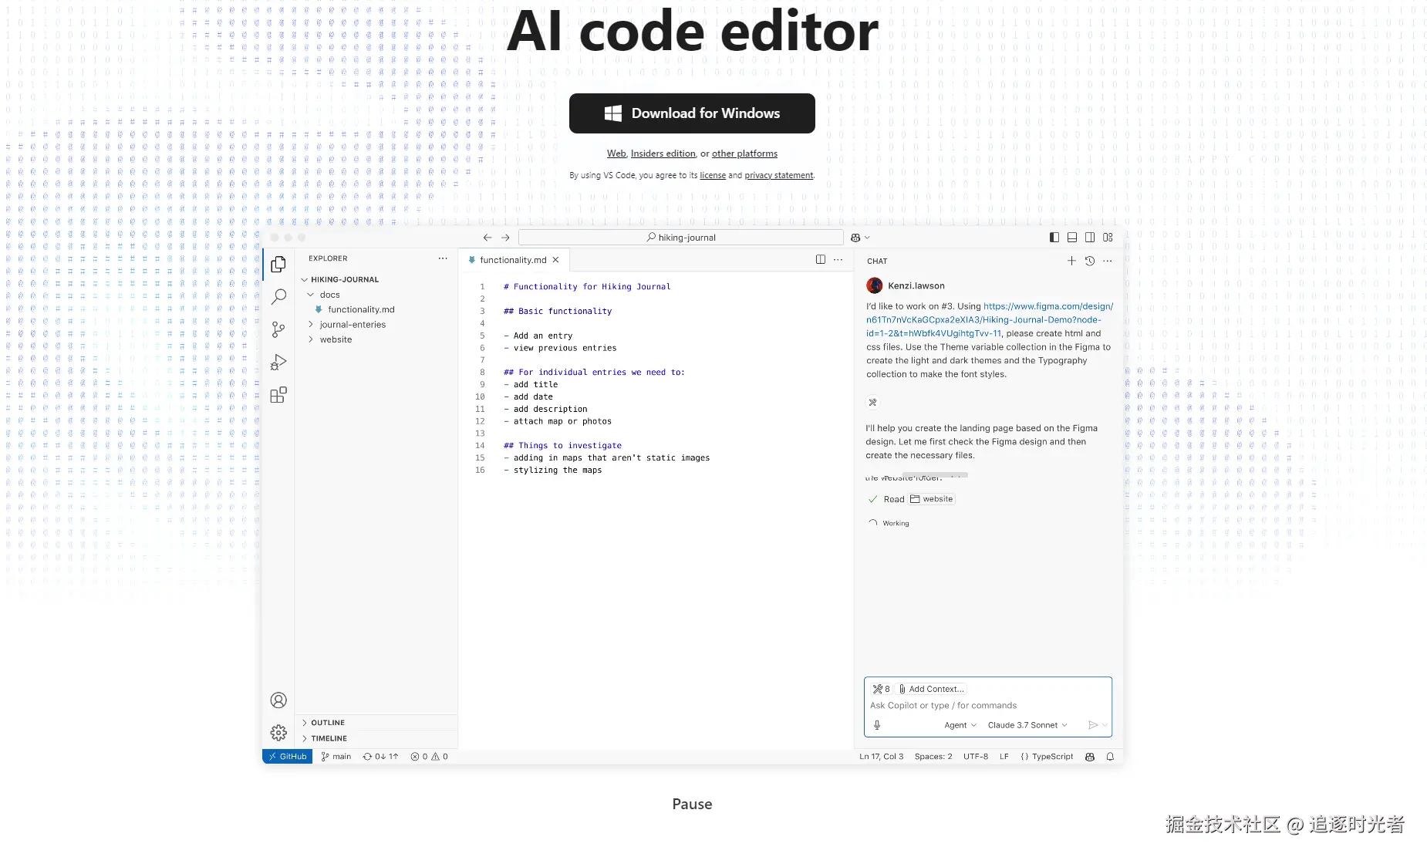
Task: Toggle the secondary sidebar layout icon
Action: (1090, 238)
